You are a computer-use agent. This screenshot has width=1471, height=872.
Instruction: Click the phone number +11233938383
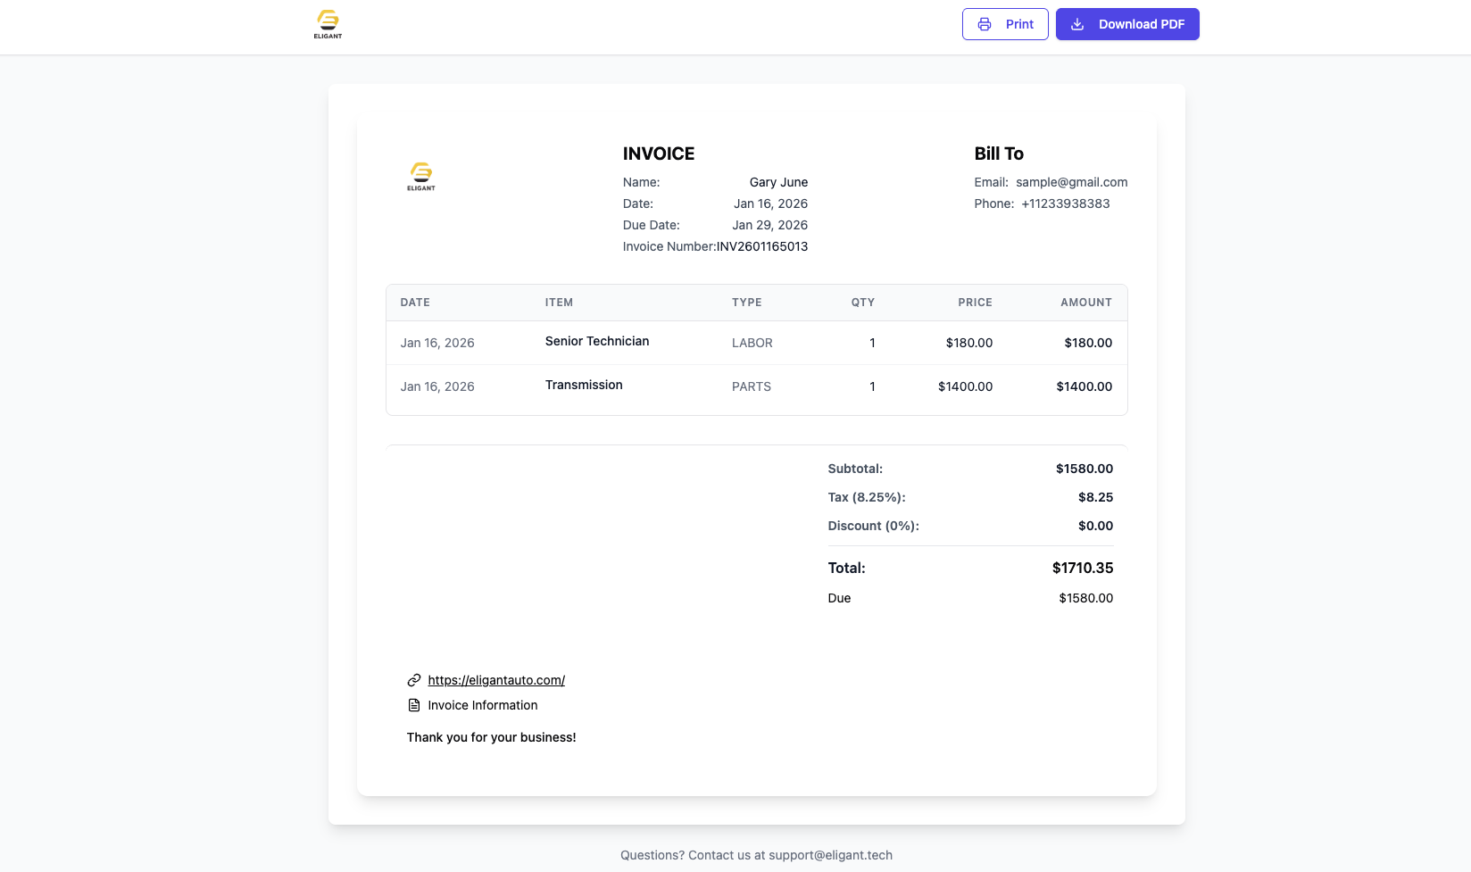tap(1065, 203)
